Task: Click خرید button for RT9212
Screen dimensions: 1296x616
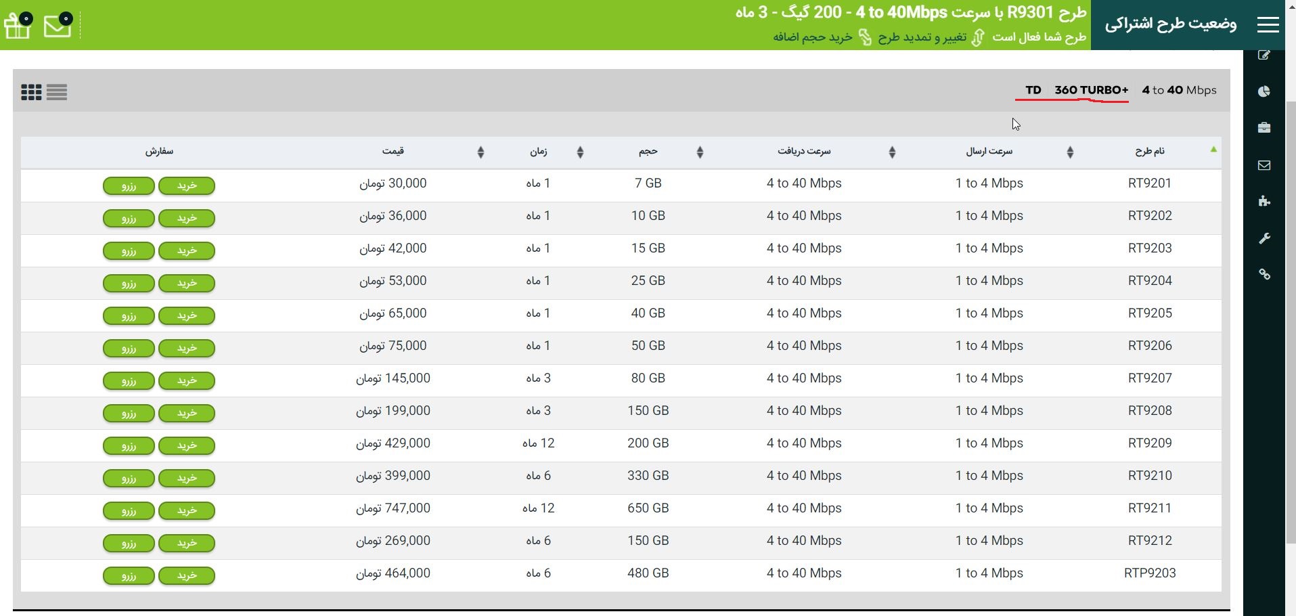Action: click(x=187, y=543)
